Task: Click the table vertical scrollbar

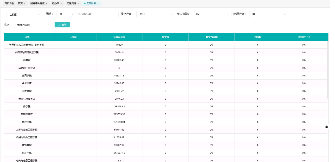Action: tap(328, 70)
